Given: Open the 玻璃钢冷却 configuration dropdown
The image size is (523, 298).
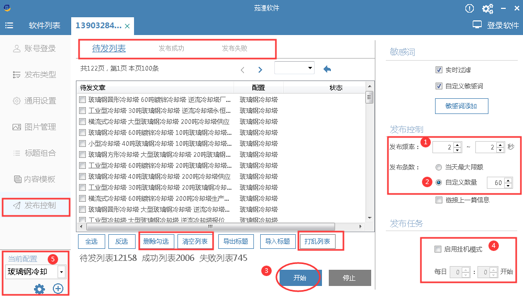Looking at the screenshot, I should point(61,272).
